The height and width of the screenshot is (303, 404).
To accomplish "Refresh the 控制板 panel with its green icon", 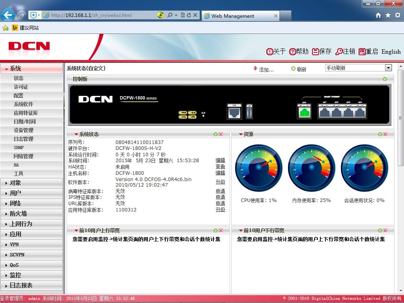I will pyautogui.click(x=385, y=79).
